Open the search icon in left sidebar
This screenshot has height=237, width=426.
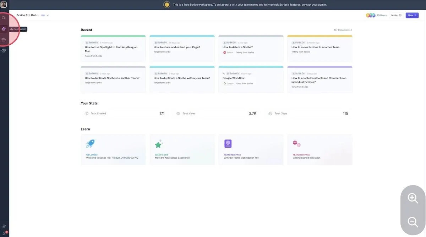4,18
